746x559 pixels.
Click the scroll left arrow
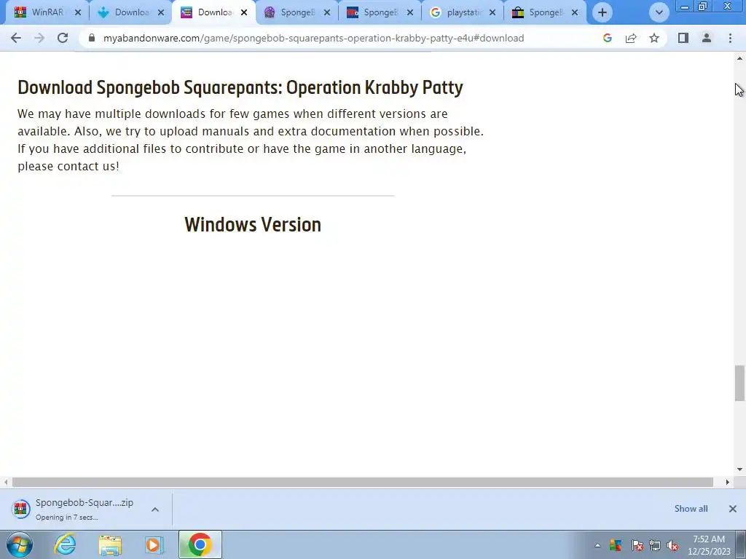6,482
